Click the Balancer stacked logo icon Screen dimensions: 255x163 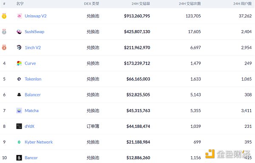[x=19, y=95]
